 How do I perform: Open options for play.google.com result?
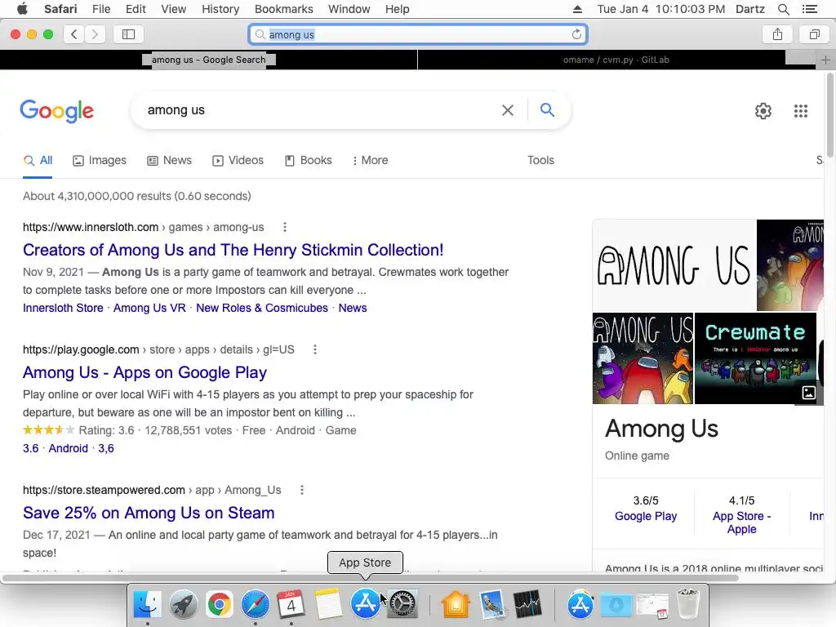[x=315, y=349]
